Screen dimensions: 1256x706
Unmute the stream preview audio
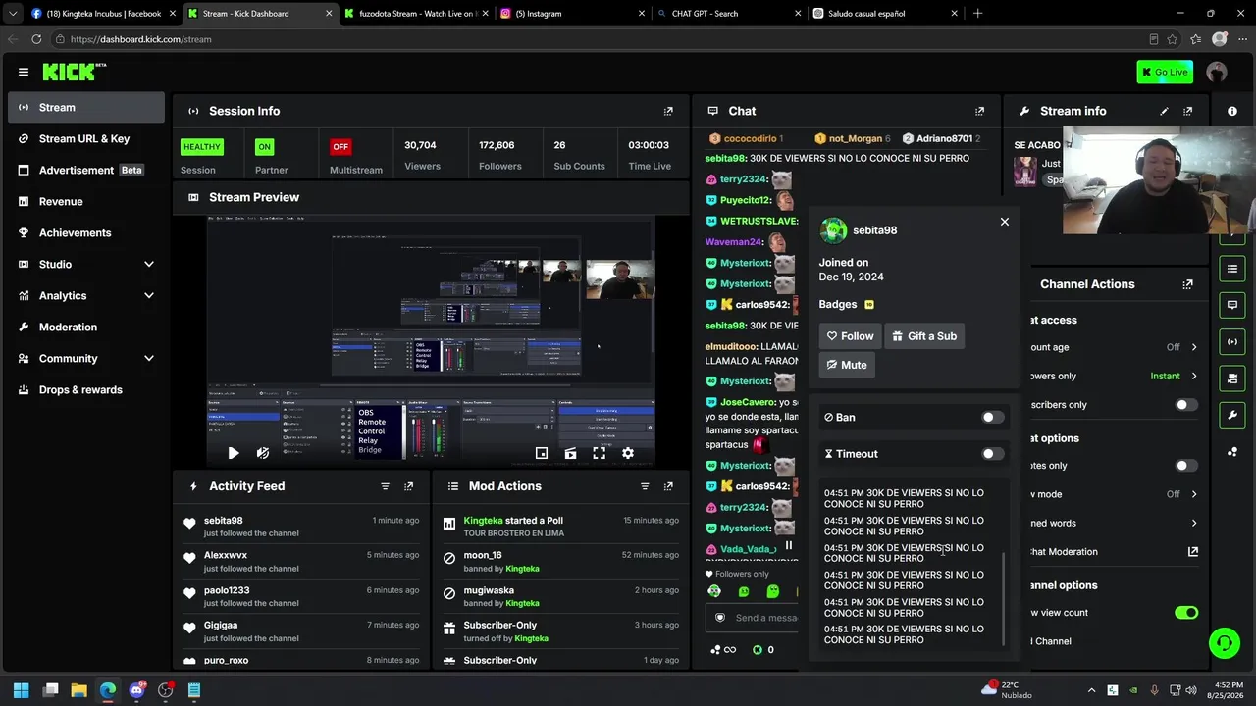pos(263,453)
